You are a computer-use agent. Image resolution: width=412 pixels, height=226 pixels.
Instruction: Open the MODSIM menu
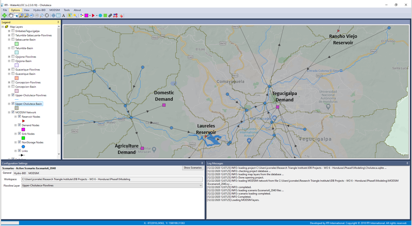(55, 10)
